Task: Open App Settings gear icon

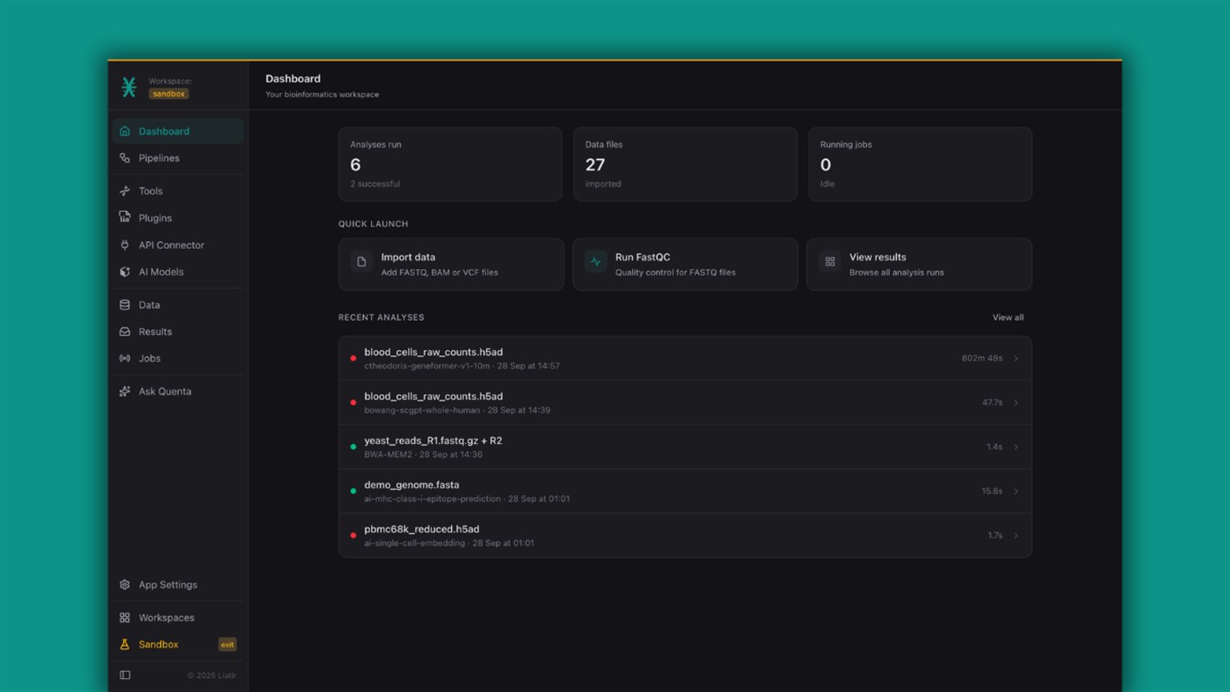Action: click(x=125, y=585)
